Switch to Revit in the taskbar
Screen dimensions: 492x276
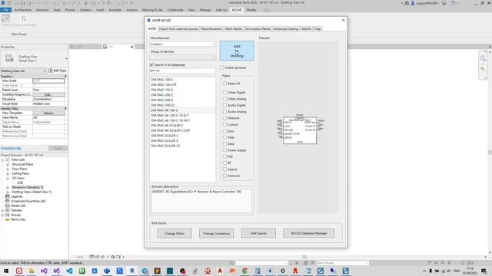(x=132, y=271)
